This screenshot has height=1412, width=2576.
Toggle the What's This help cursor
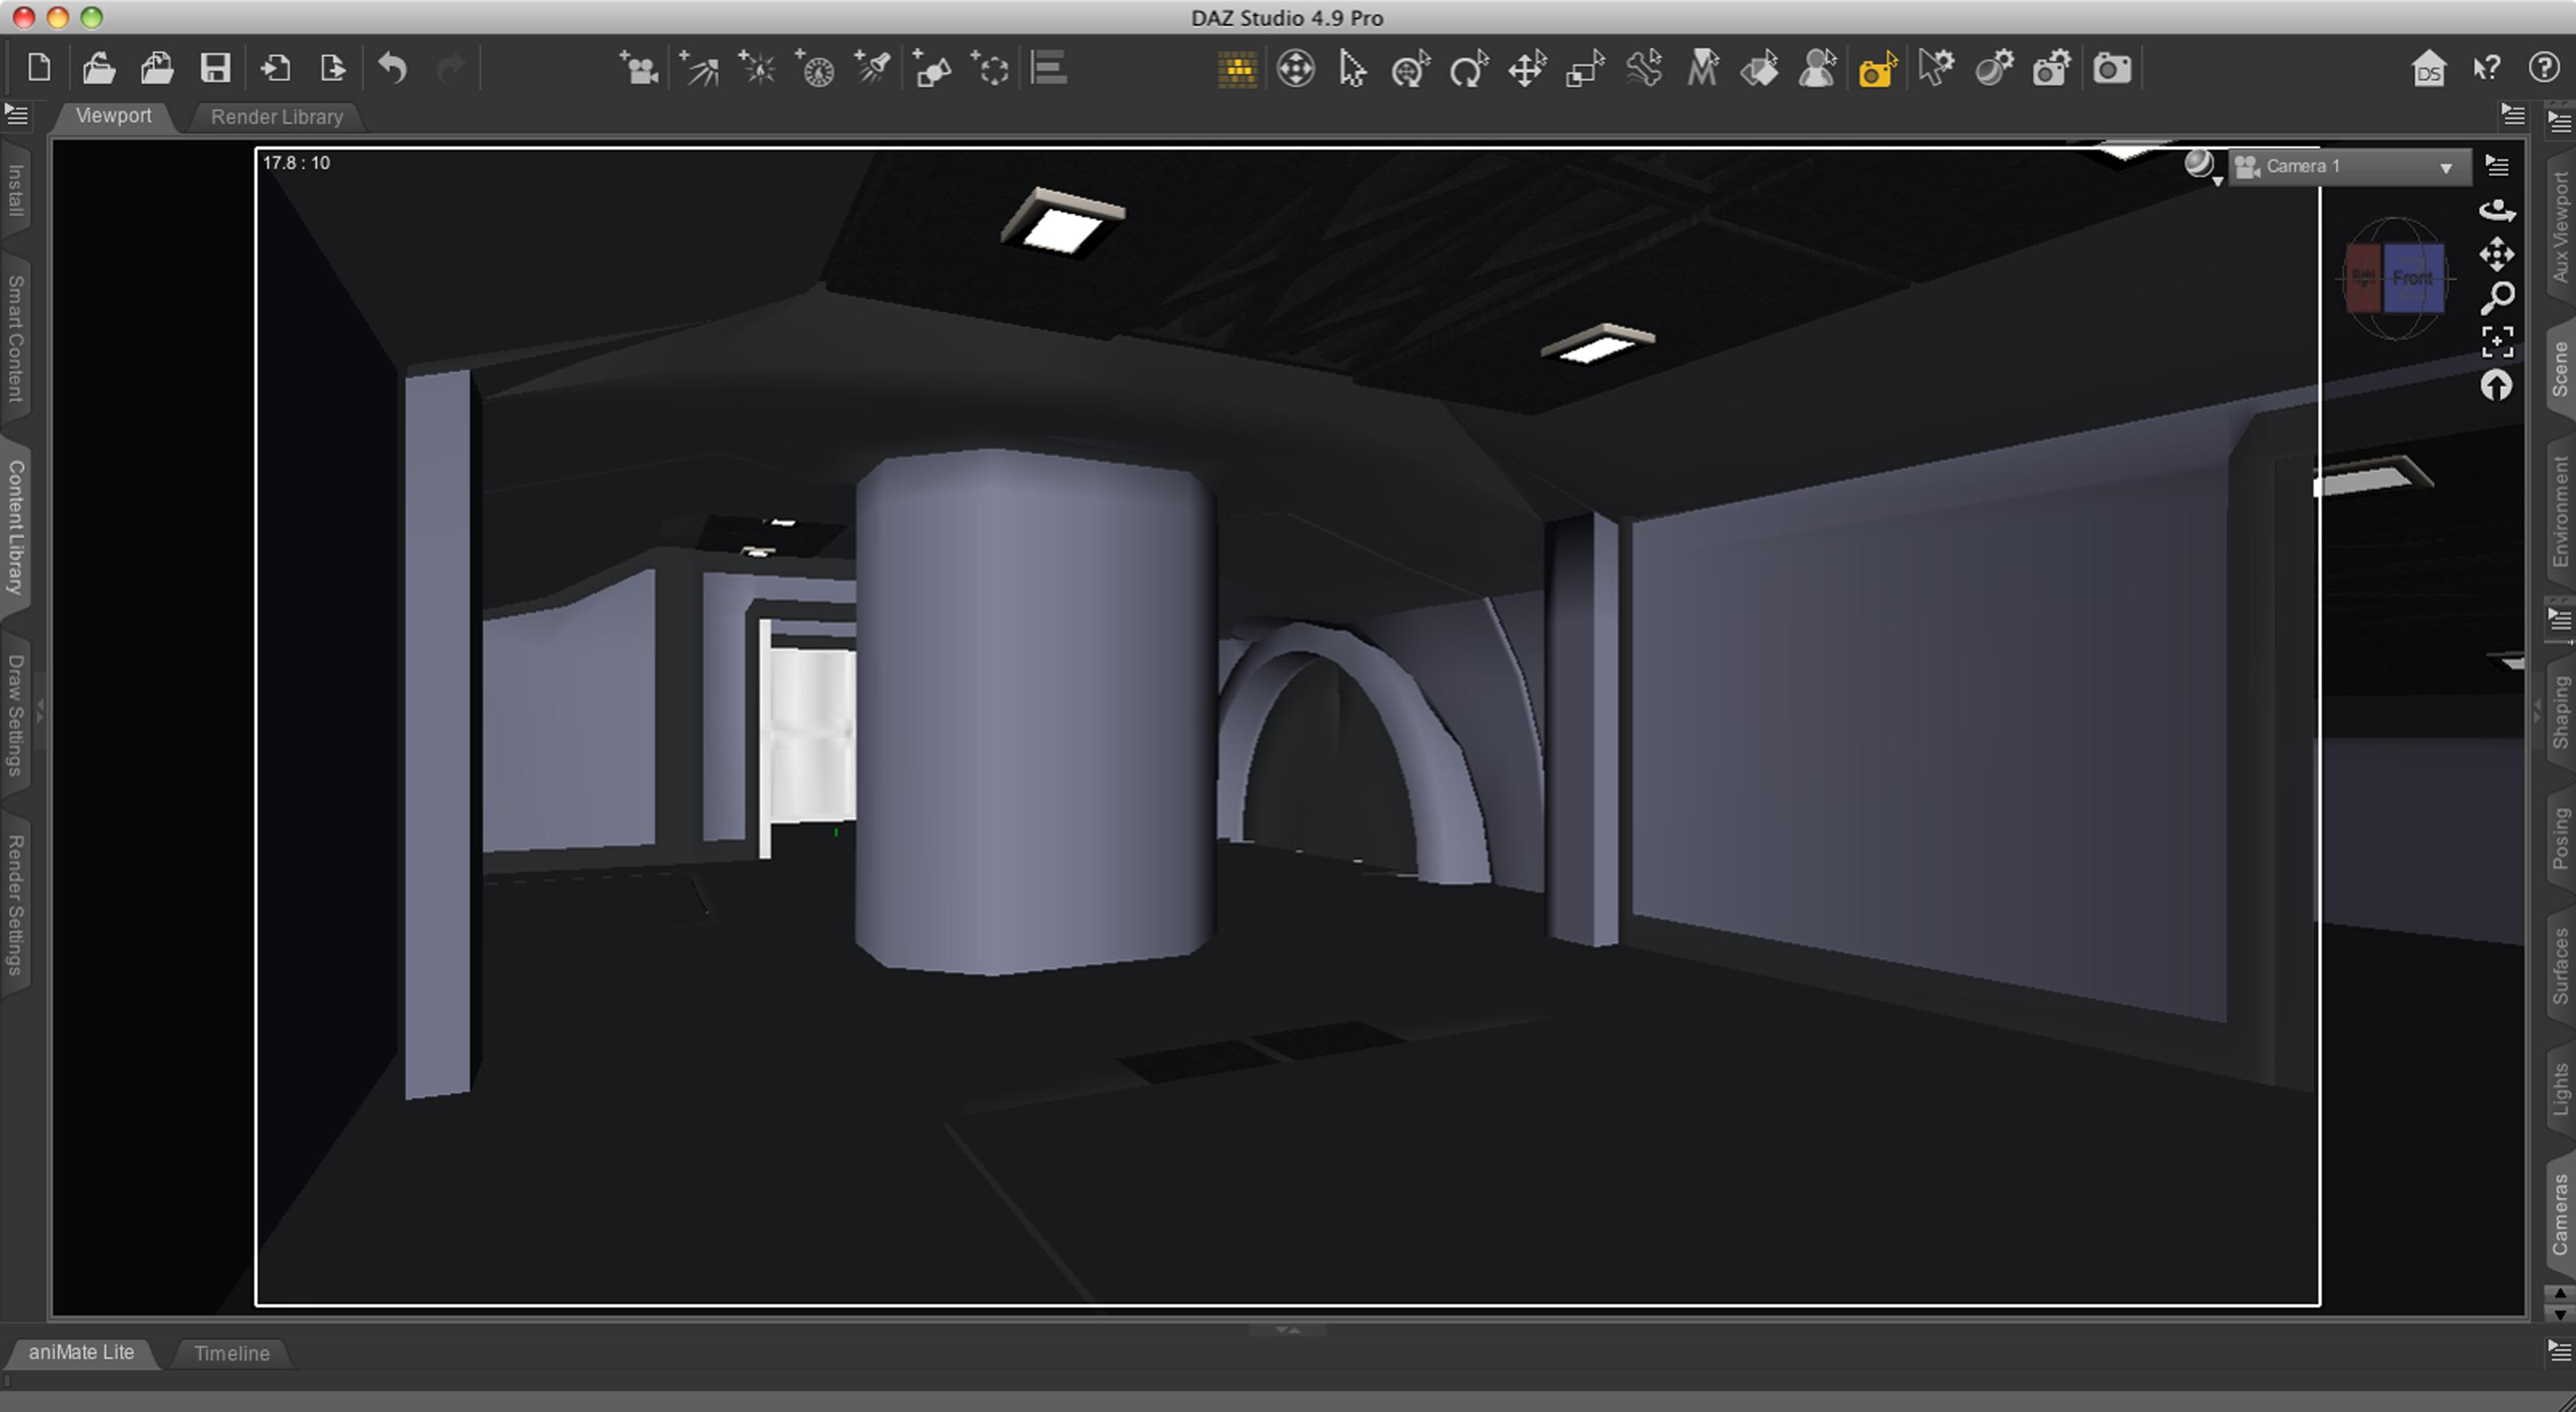[2486, 69]
